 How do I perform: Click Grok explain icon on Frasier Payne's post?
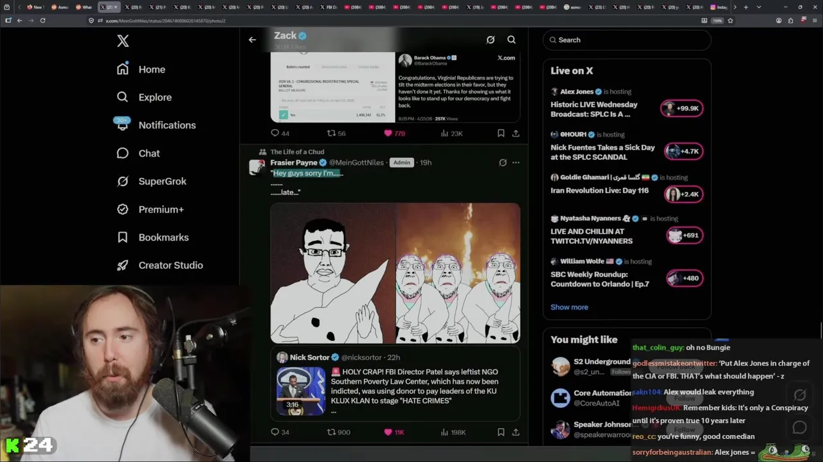(x=503, y=163)
